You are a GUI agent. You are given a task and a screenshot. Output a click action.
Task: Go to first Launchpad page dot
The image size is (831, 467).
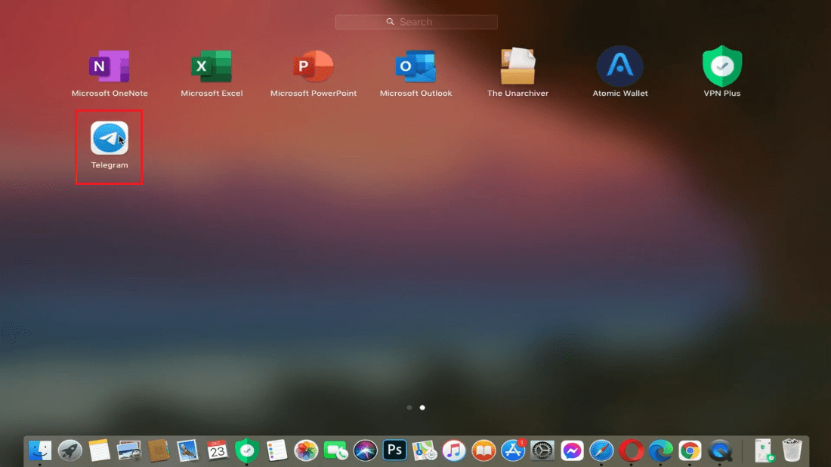(x=409, y=407)
